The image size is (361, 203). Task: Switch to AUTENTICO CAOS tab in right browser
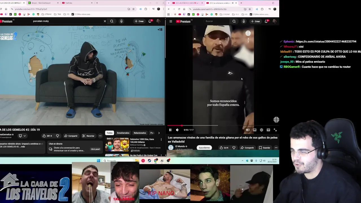[x=188, y=3]
